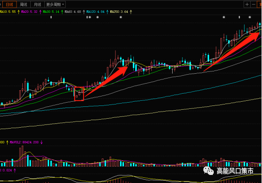This screenshot has width=262, height=183.
Task: Click the minus zoom-out button
Action: pyautogui.click(x=253, y=5)
